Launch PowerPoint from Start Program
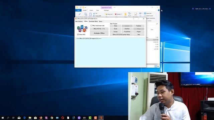The image size is (214, 120). coord(127,32)
